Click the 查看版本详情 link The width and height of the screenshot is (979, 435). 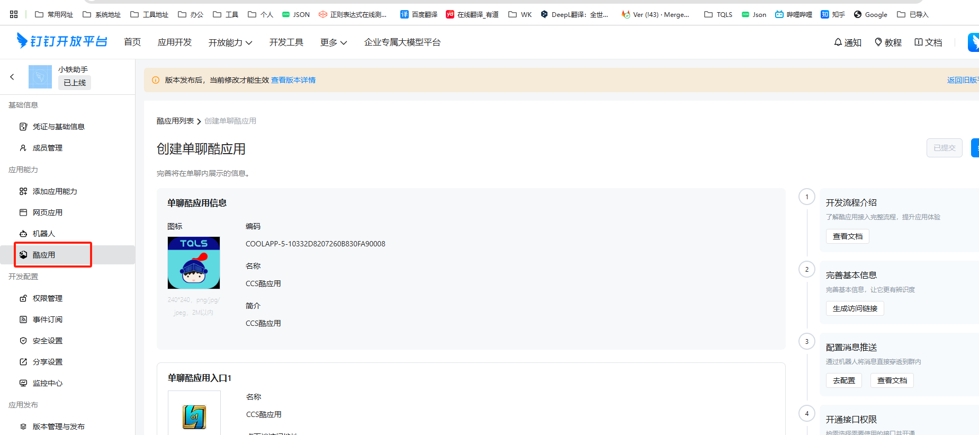tap(293, 80)
